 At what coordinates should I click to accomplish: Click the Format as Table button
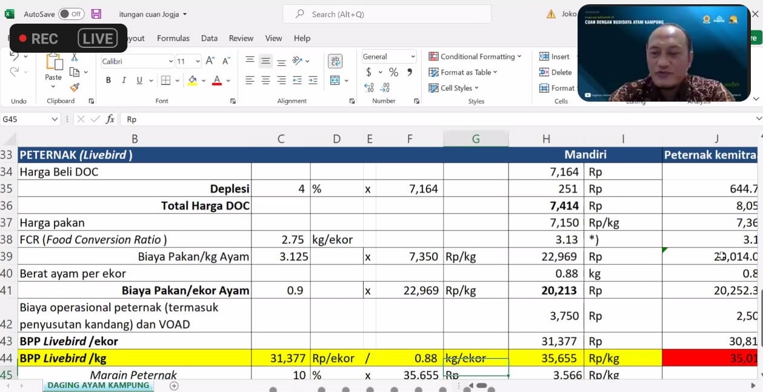(x=464, y=72)
